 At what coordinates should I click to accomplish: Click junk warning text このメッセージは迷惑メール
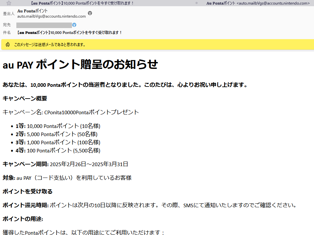coord(50,44)
